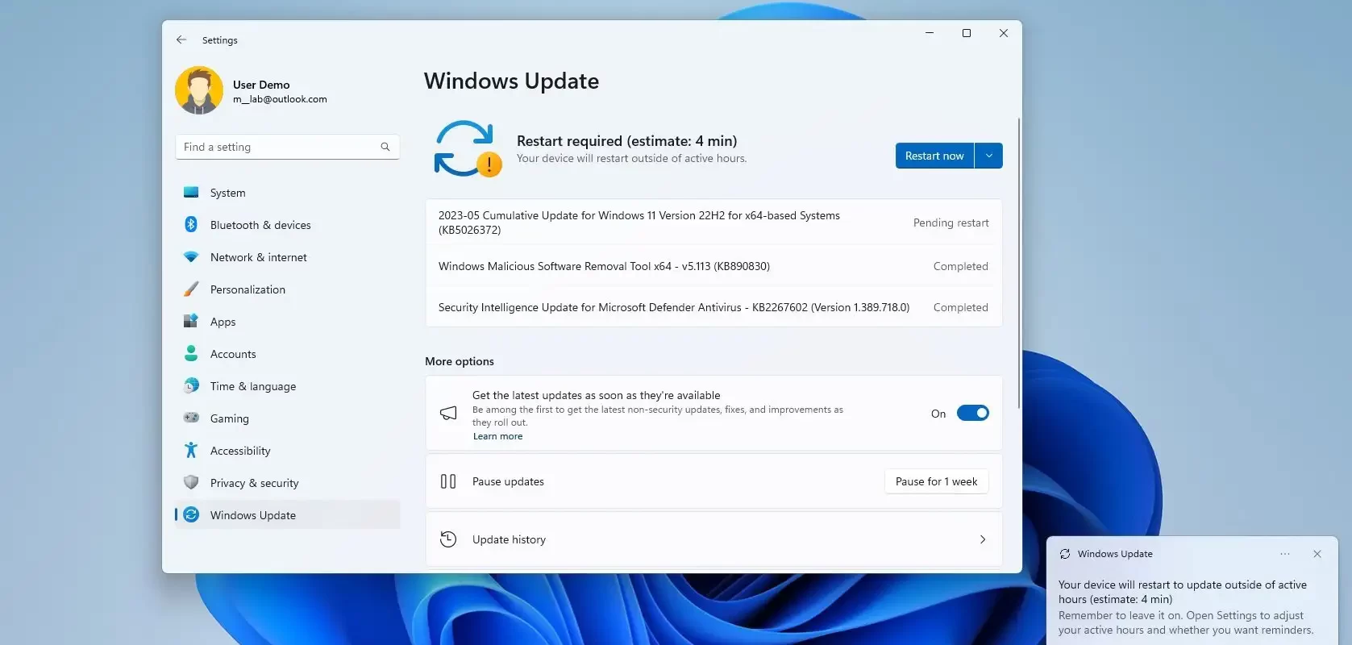Expand the Restart now dropdown arrow
Image resolution: width=1352 pixels, height=645 pixels.
pos(988,156)
